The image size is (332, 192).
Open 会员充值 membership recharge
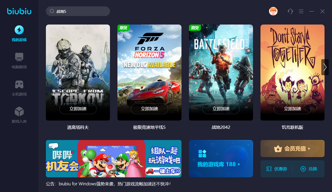click(x=293, y=149)
